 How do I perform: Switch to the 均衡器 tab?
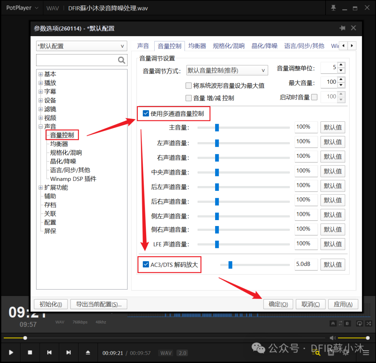tap(197, 46)
